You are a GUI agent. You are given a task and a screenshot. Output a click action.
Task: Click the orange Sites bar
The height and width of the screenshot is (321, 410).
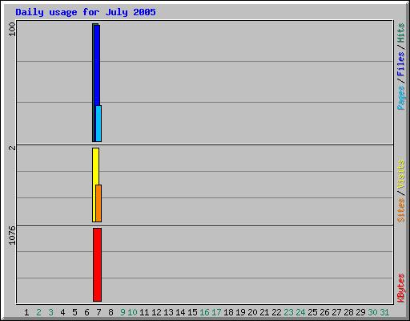[x=98, y=203]
